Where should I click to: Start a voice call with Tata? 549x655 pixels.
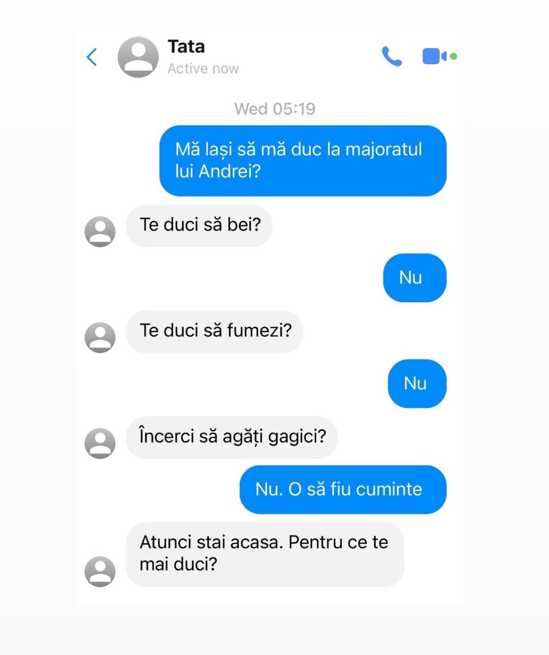(392, 56)
